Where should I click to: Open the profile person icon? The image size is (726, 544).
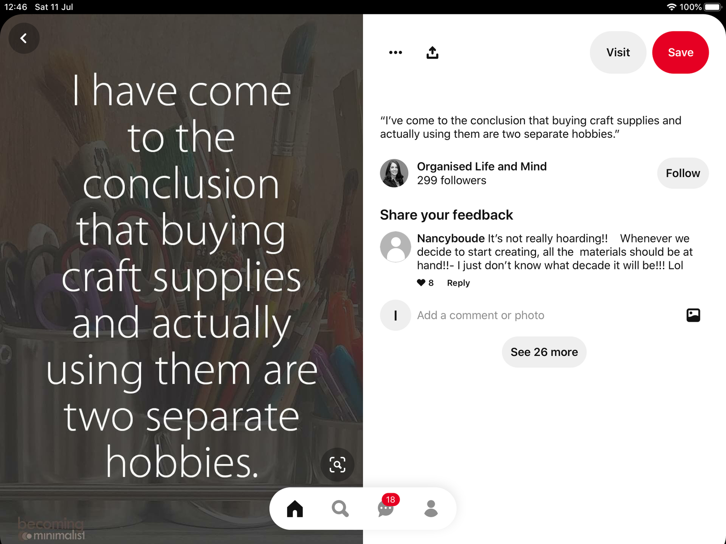click(x=431, y=509)
